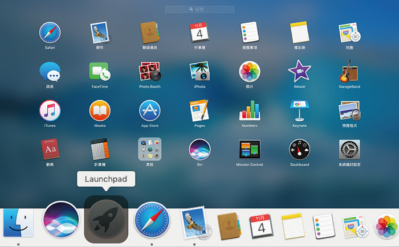Open Calendar from the Dock
399x247 pixels.
pyautogui.click(x=261, y=226)
